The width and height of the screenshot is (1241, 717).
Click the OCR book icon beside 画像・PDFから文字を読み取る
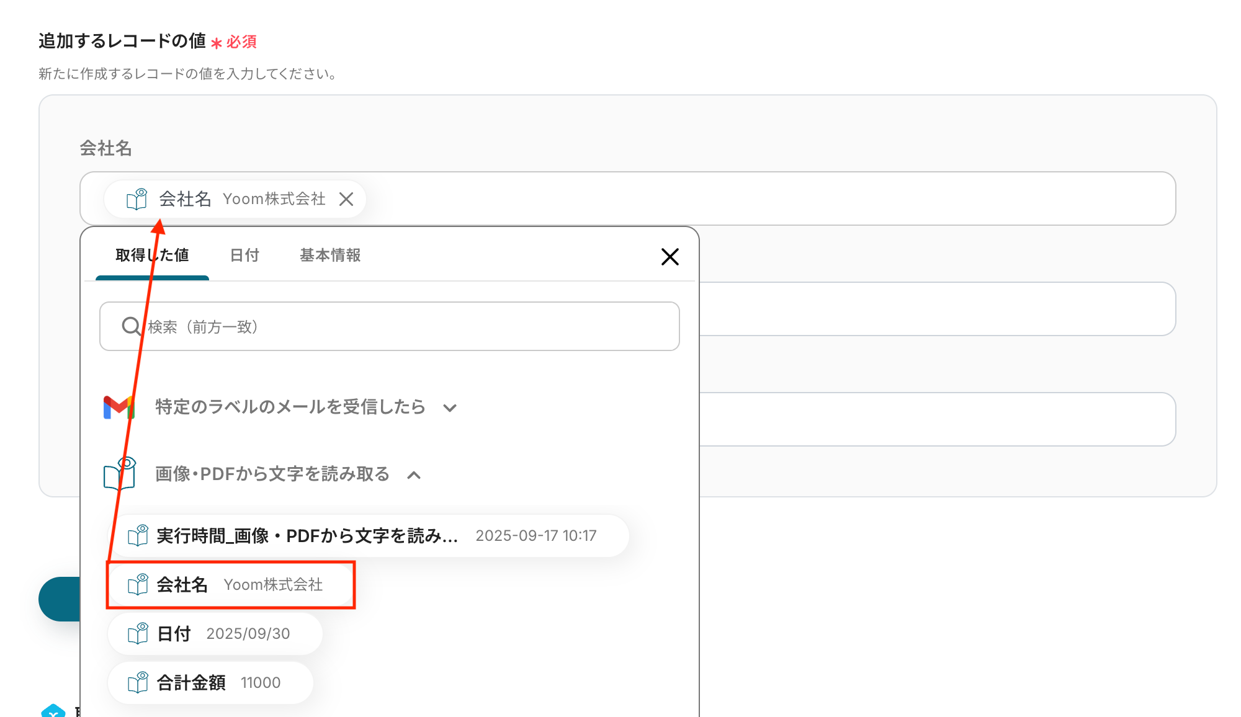pos(120,474)
